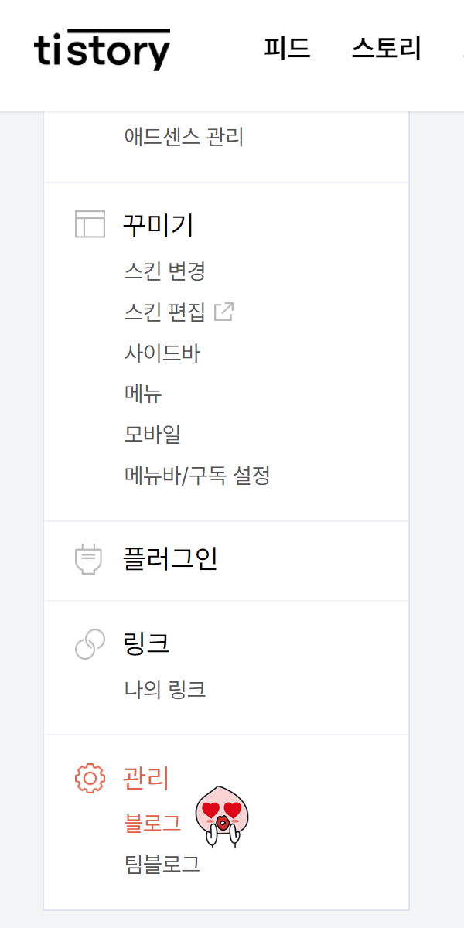Open the 메뉴 settings link
The image size is (464, 928).
pos(142,394)
